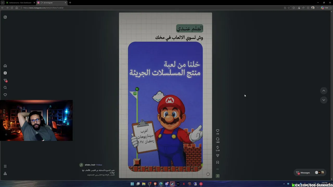Open Steam from the taskbar
The width and height of the screenshot is (333, 187).
172,184
